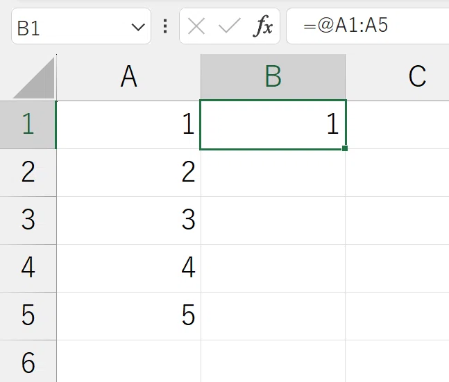Expand the Name Box dropdown arrow

138,27
